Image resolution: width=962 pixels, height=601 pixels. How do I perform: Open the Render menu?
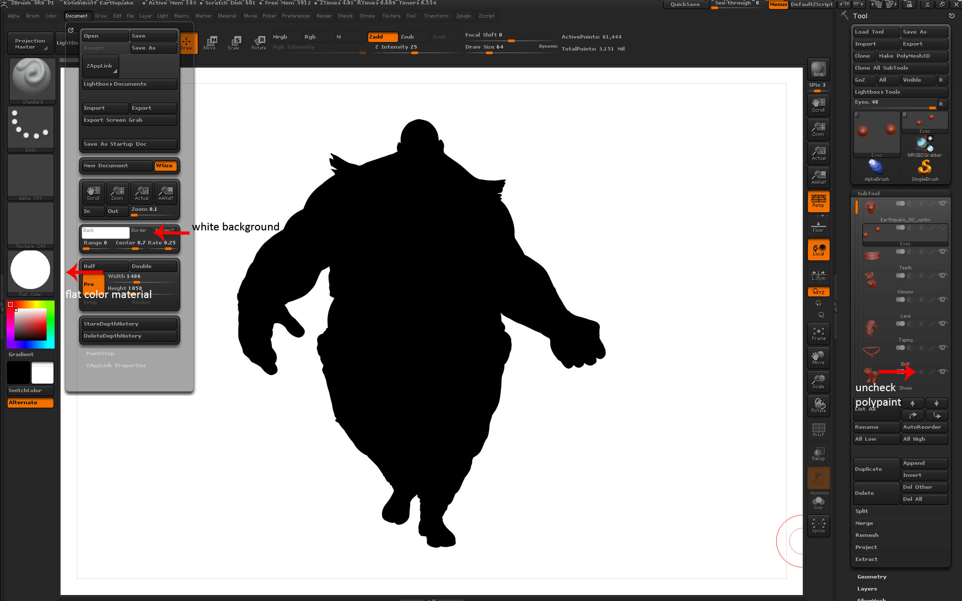324,16
